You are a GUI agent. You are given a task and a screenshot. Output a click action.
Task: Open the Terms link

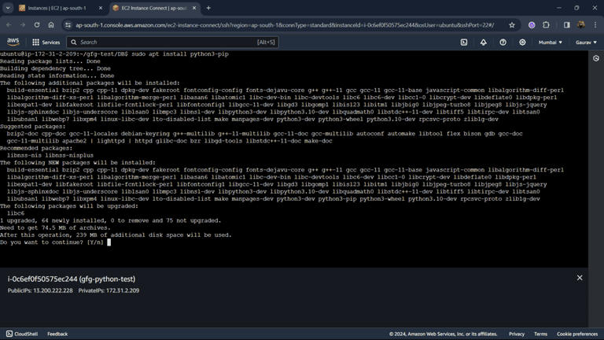(x=540, y=334)
